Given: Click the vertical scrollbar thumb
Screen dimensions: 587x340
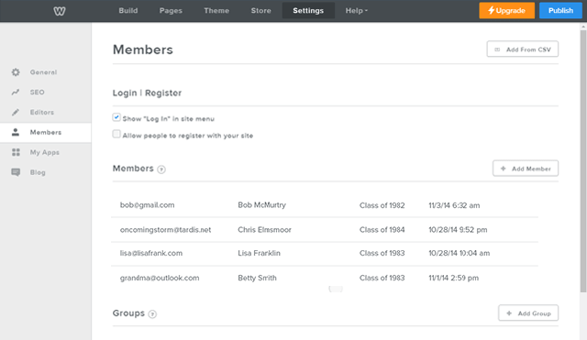Looking at the screenshot, I should coord(583,161).
